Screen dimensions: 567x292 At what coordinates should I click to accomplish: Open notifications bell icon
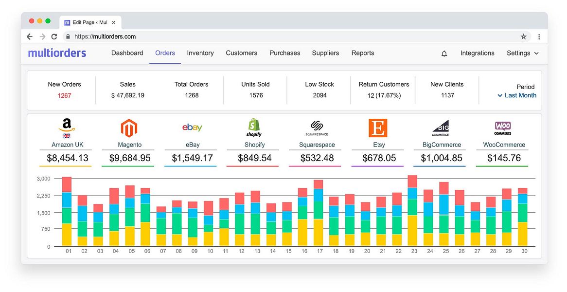444,54
